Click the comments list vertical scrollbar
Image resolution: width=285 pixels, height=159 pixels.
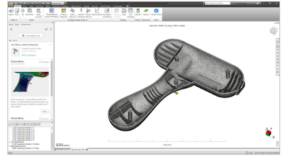[52, 78]
